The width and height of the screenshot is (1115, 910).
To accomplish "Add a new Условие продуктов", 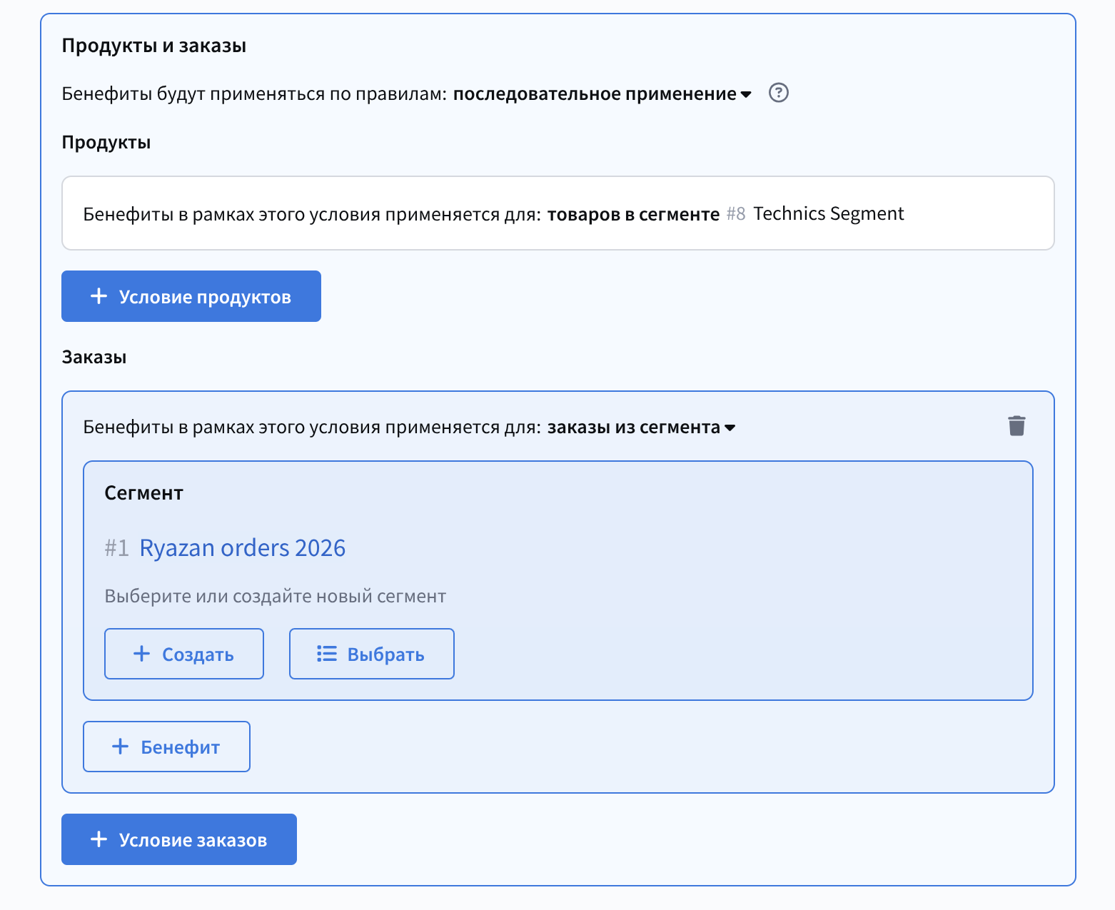I will (191, 296).
